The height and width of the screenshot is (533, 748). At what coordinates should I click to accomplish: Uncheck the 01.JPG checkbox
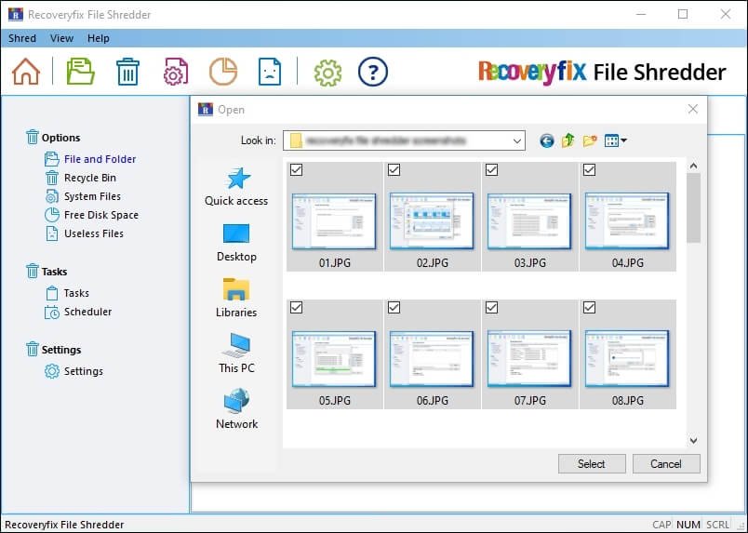point(296,169)
